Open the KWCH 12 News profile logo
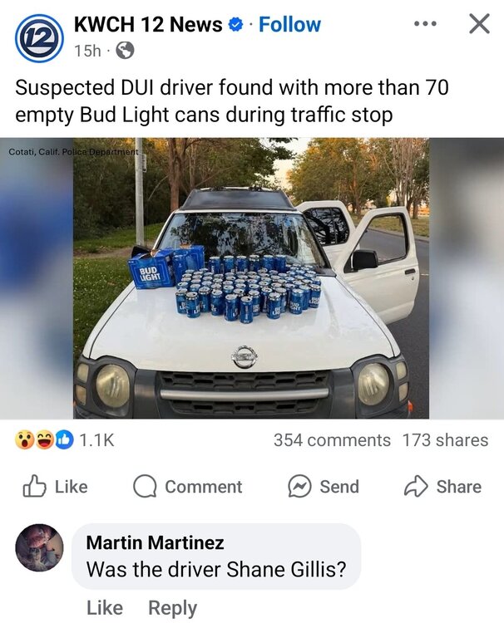 pyautogui.click(x=39, y=38)
